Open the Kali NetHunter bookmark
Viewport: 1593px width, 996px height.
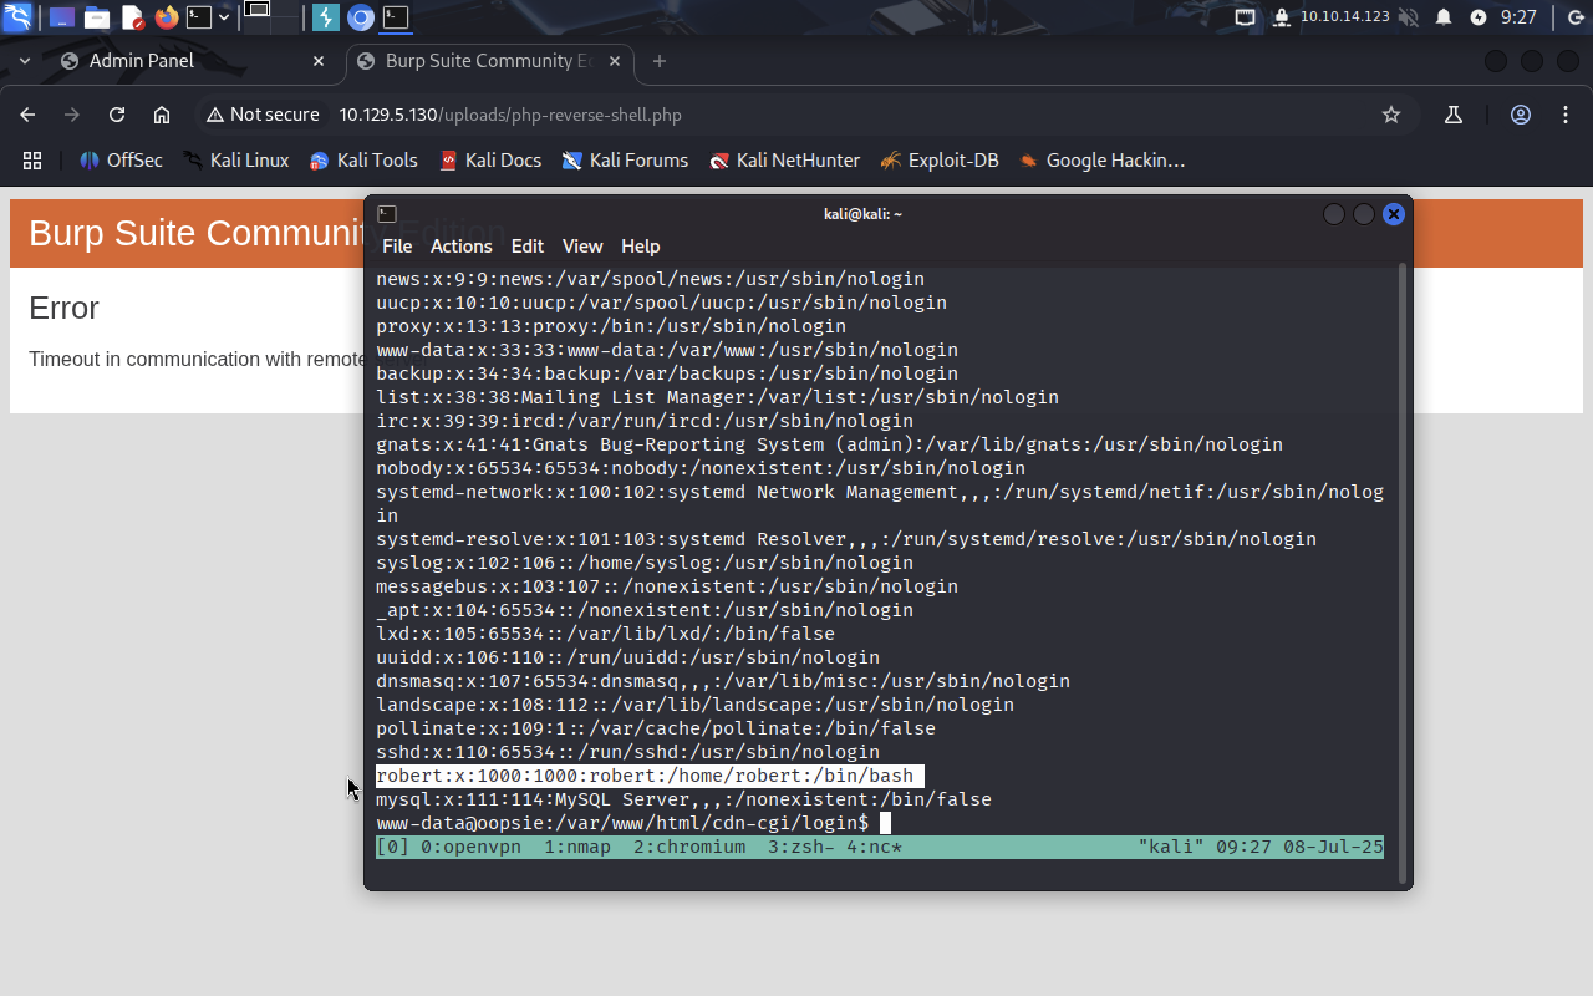click(785, 161)
